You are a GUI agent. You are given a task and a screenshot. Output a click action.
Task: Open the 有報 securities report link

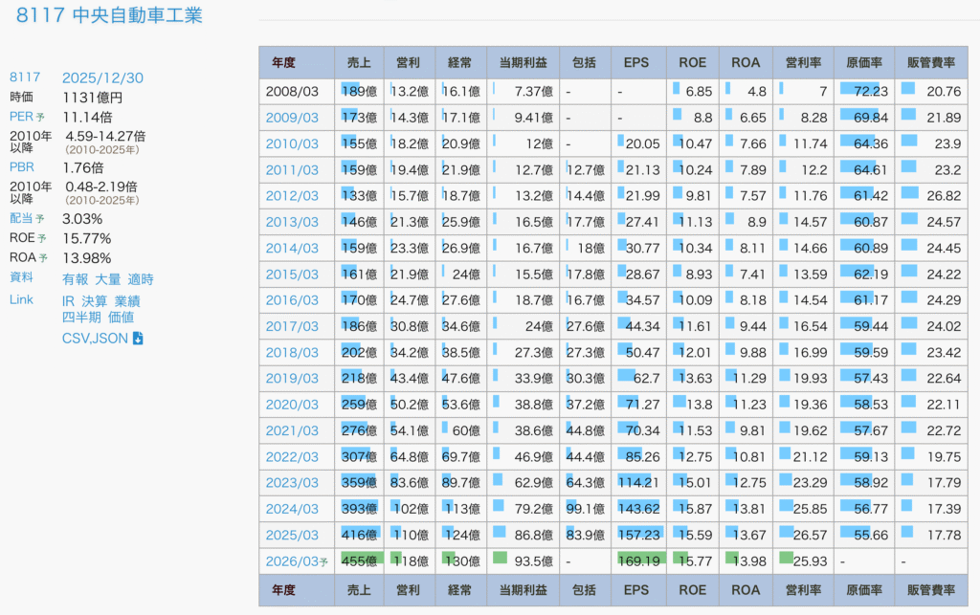75,279
